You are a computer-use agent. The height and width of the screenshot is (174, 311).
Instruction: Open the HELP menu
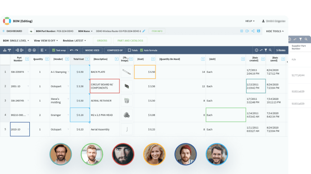(250, 21)
